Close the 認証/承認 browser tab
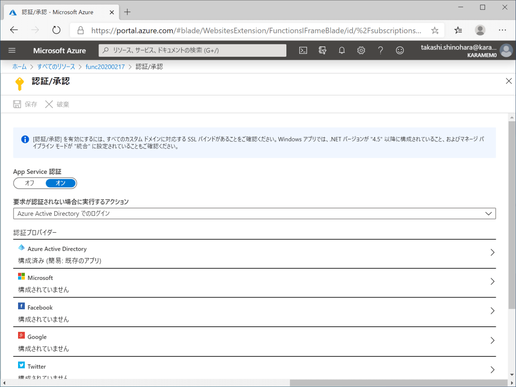The width and height of the screenshot is (516, 387). point(112,12)
